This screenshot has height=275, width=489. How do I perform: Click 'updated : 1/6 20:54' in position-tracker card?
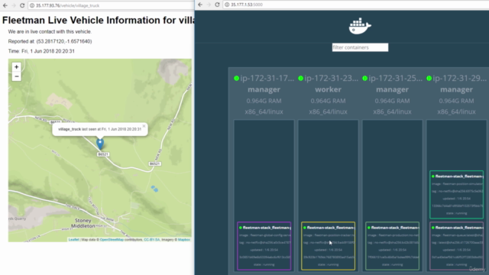tap(328, 250)
